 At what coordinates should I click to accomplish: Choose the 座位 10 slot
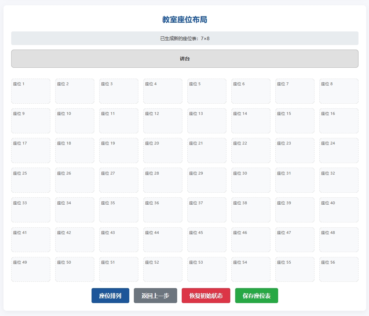point(75,121)
